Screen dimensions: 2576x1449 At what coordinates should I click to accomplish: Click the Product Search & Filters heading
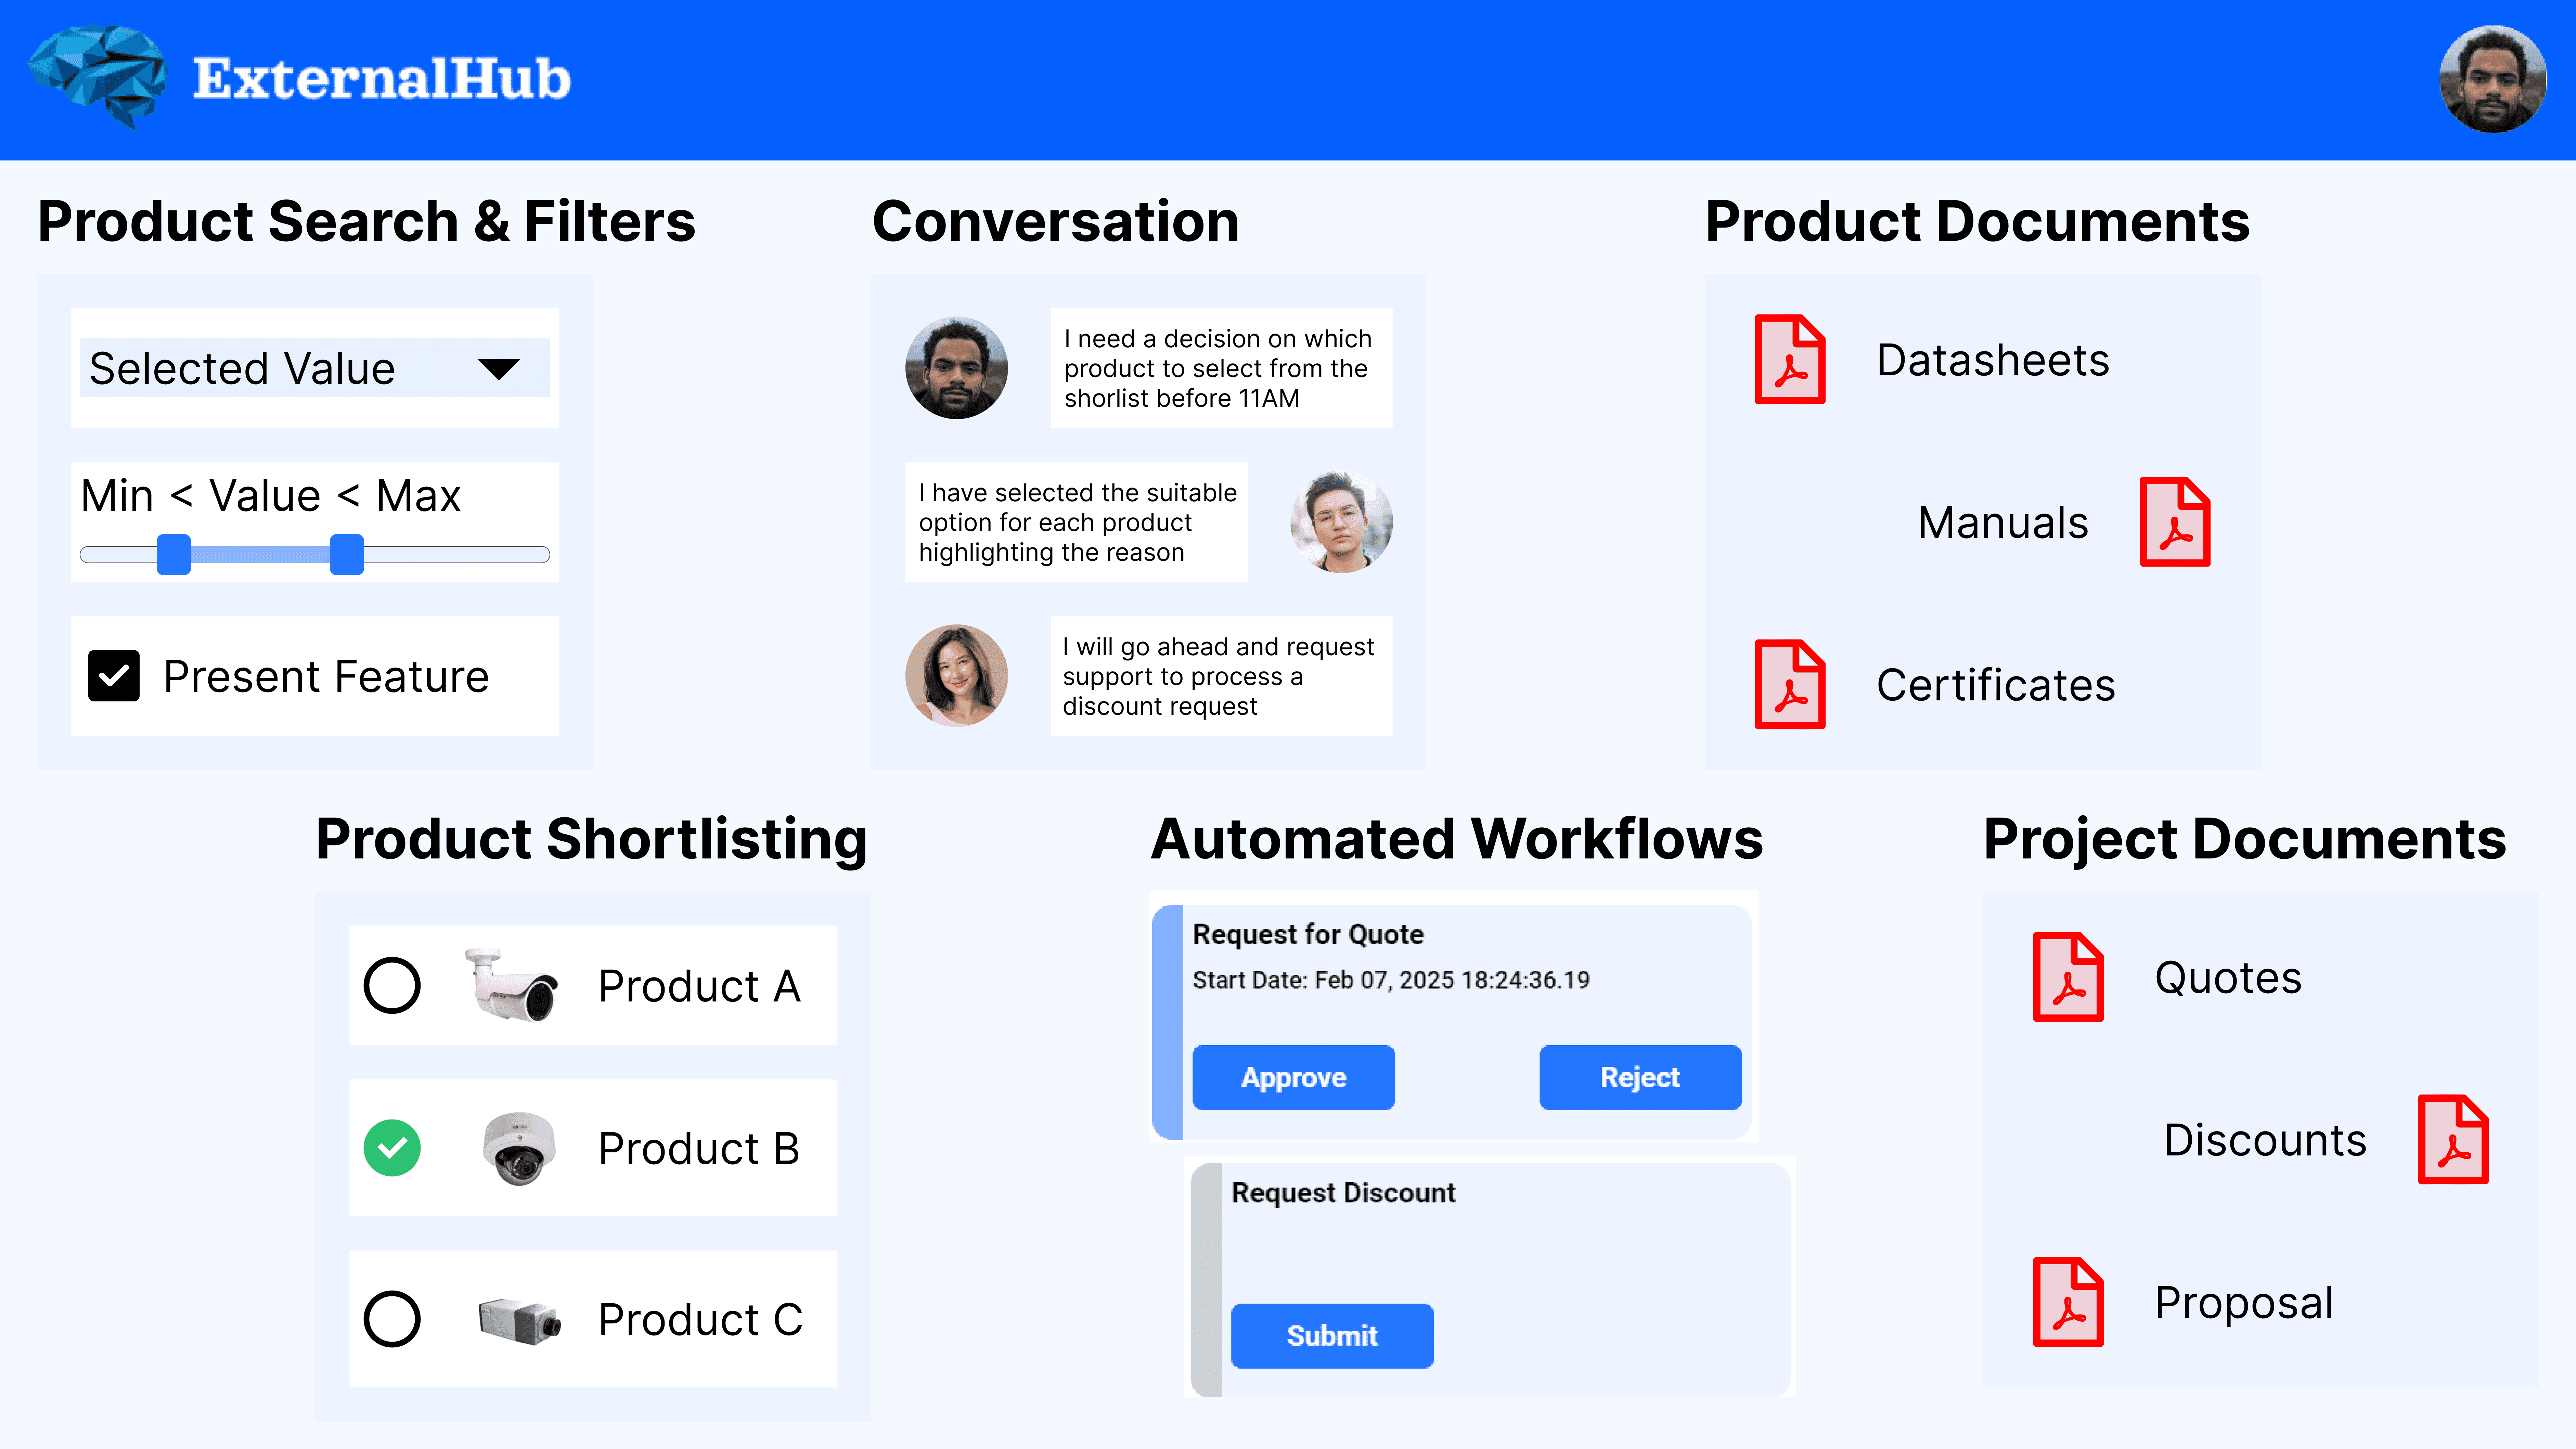point(366,221)
